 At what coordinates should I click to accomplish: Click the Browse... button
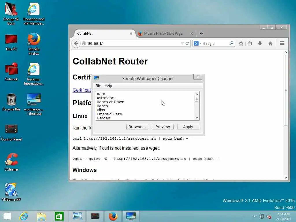(137, 127)
